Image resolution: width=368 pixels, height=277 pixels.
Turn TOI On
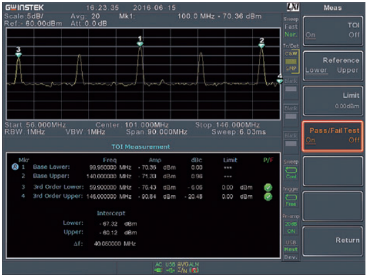tap(310, 35)
